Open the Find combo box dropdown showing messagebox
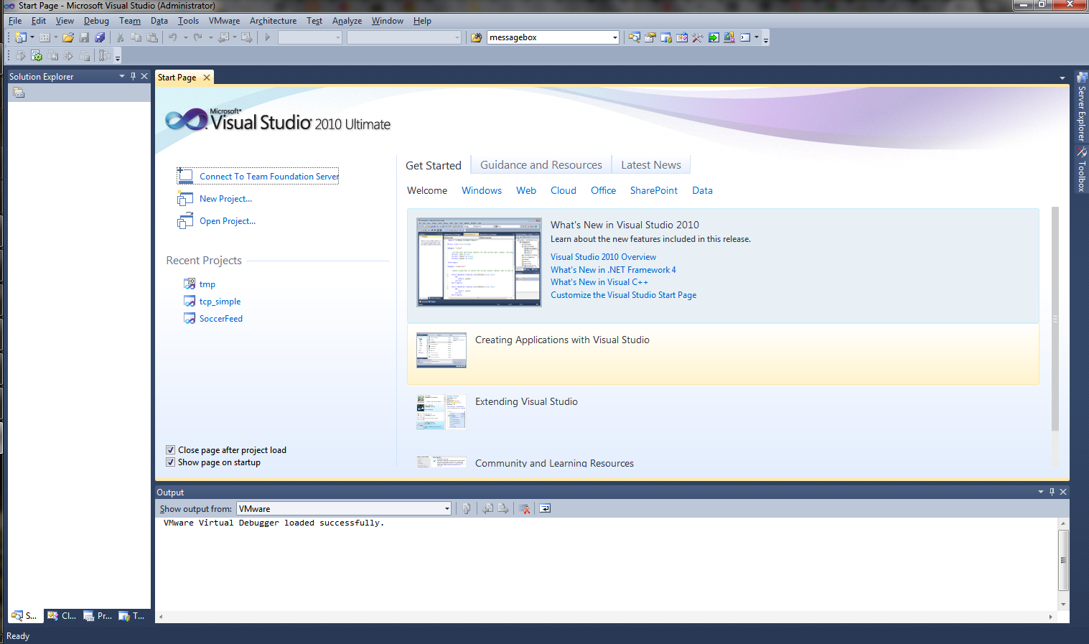 coord(615,37)
